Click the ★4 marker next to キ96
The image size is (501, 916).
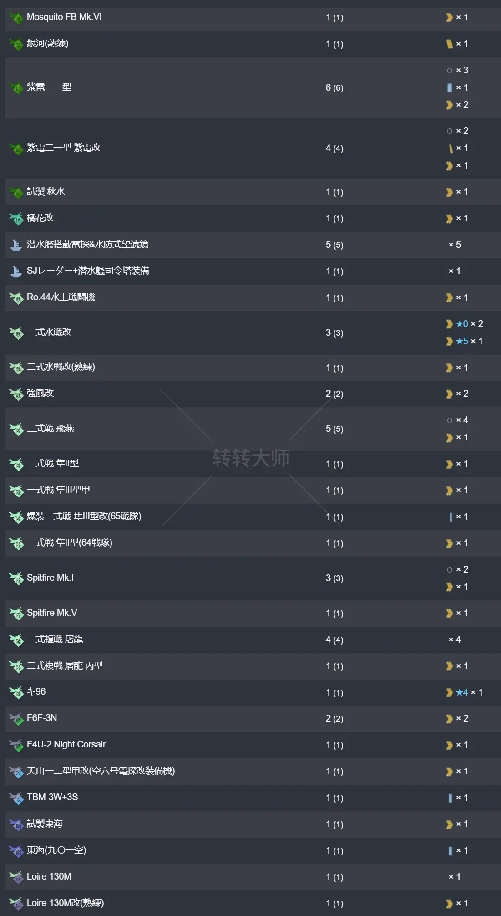(x=463, y=692)
